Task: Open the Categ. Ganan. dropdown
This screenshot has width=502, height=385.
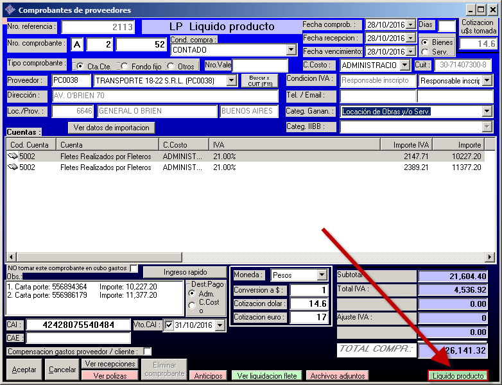Action: [x=487, y=111]
